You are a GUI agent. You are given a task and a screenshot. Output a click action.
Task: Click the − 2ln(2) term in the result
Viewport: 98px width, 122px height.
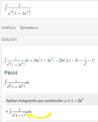pyautogui.click(x=63, y=60)
